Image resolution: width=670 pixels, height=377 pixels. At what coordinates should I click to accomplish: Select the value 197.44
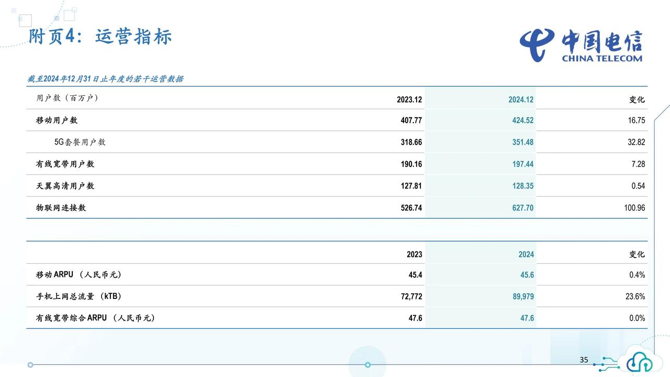tap(523, 164)
